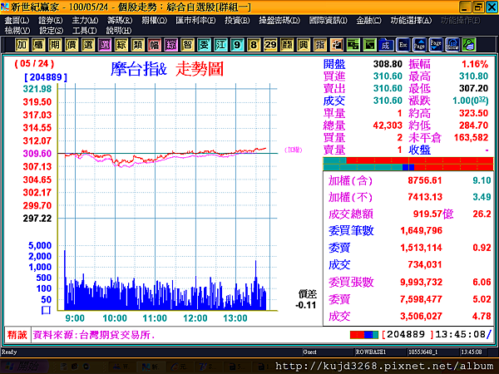This screenshot has width=499, height=374.
Task: Click the small blue square under volume axis
Action: click(46, 310)
